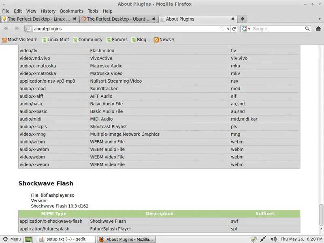
Task: Click the Multiple-Image Network Graphics cell
Action: point(159,134)
